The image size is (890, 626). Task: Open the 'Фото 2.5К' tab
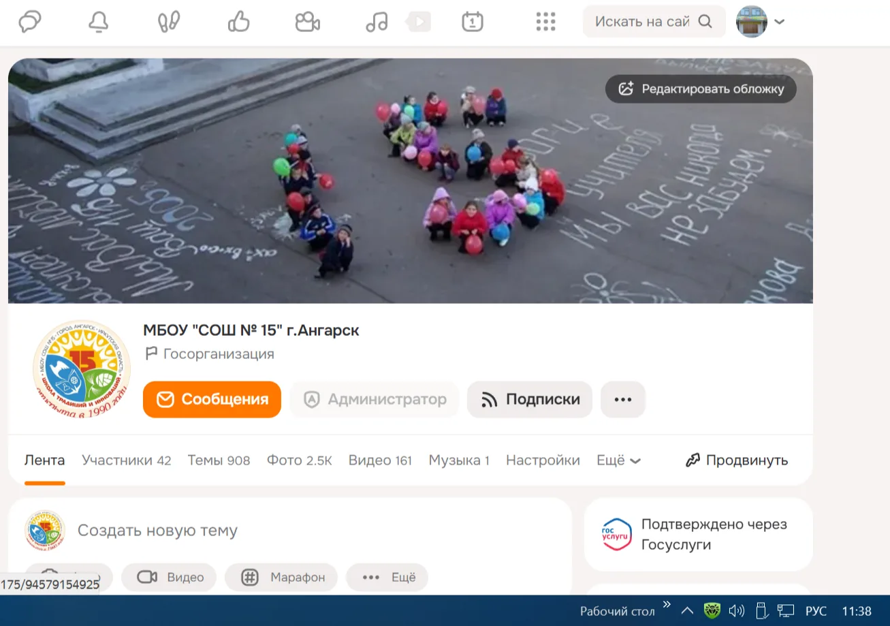pos(300,460)
